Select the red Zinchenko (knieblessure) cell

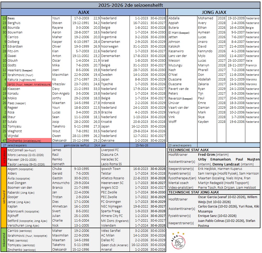point(29,140)
